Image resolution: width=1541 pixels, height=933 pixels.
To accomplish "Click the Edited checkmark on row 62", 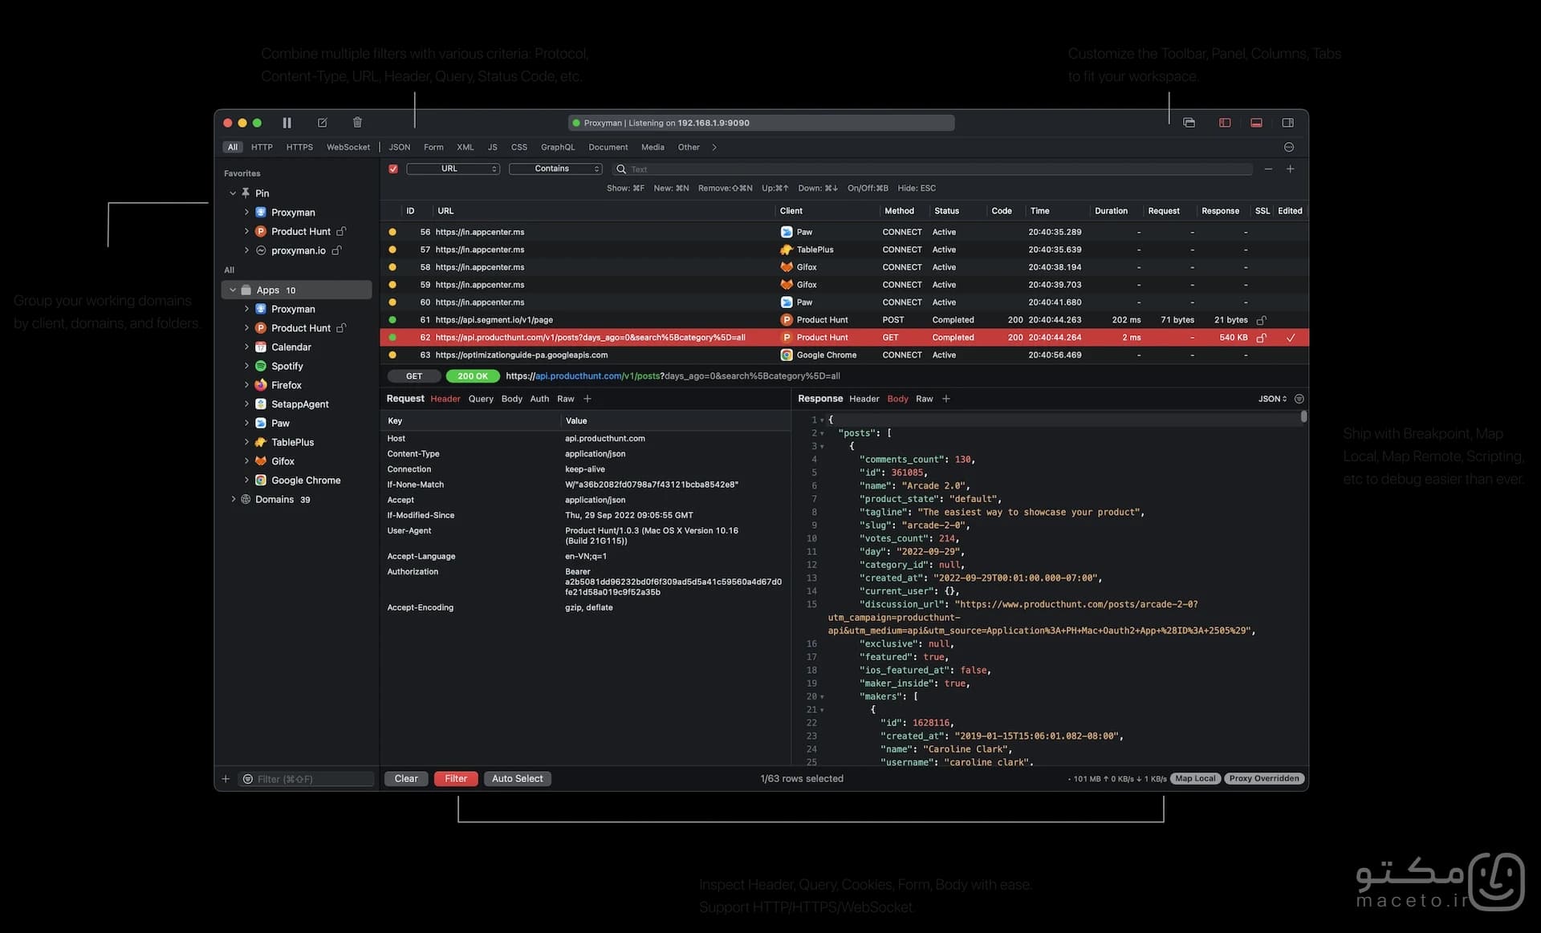I will click(x=1291, y=338).
